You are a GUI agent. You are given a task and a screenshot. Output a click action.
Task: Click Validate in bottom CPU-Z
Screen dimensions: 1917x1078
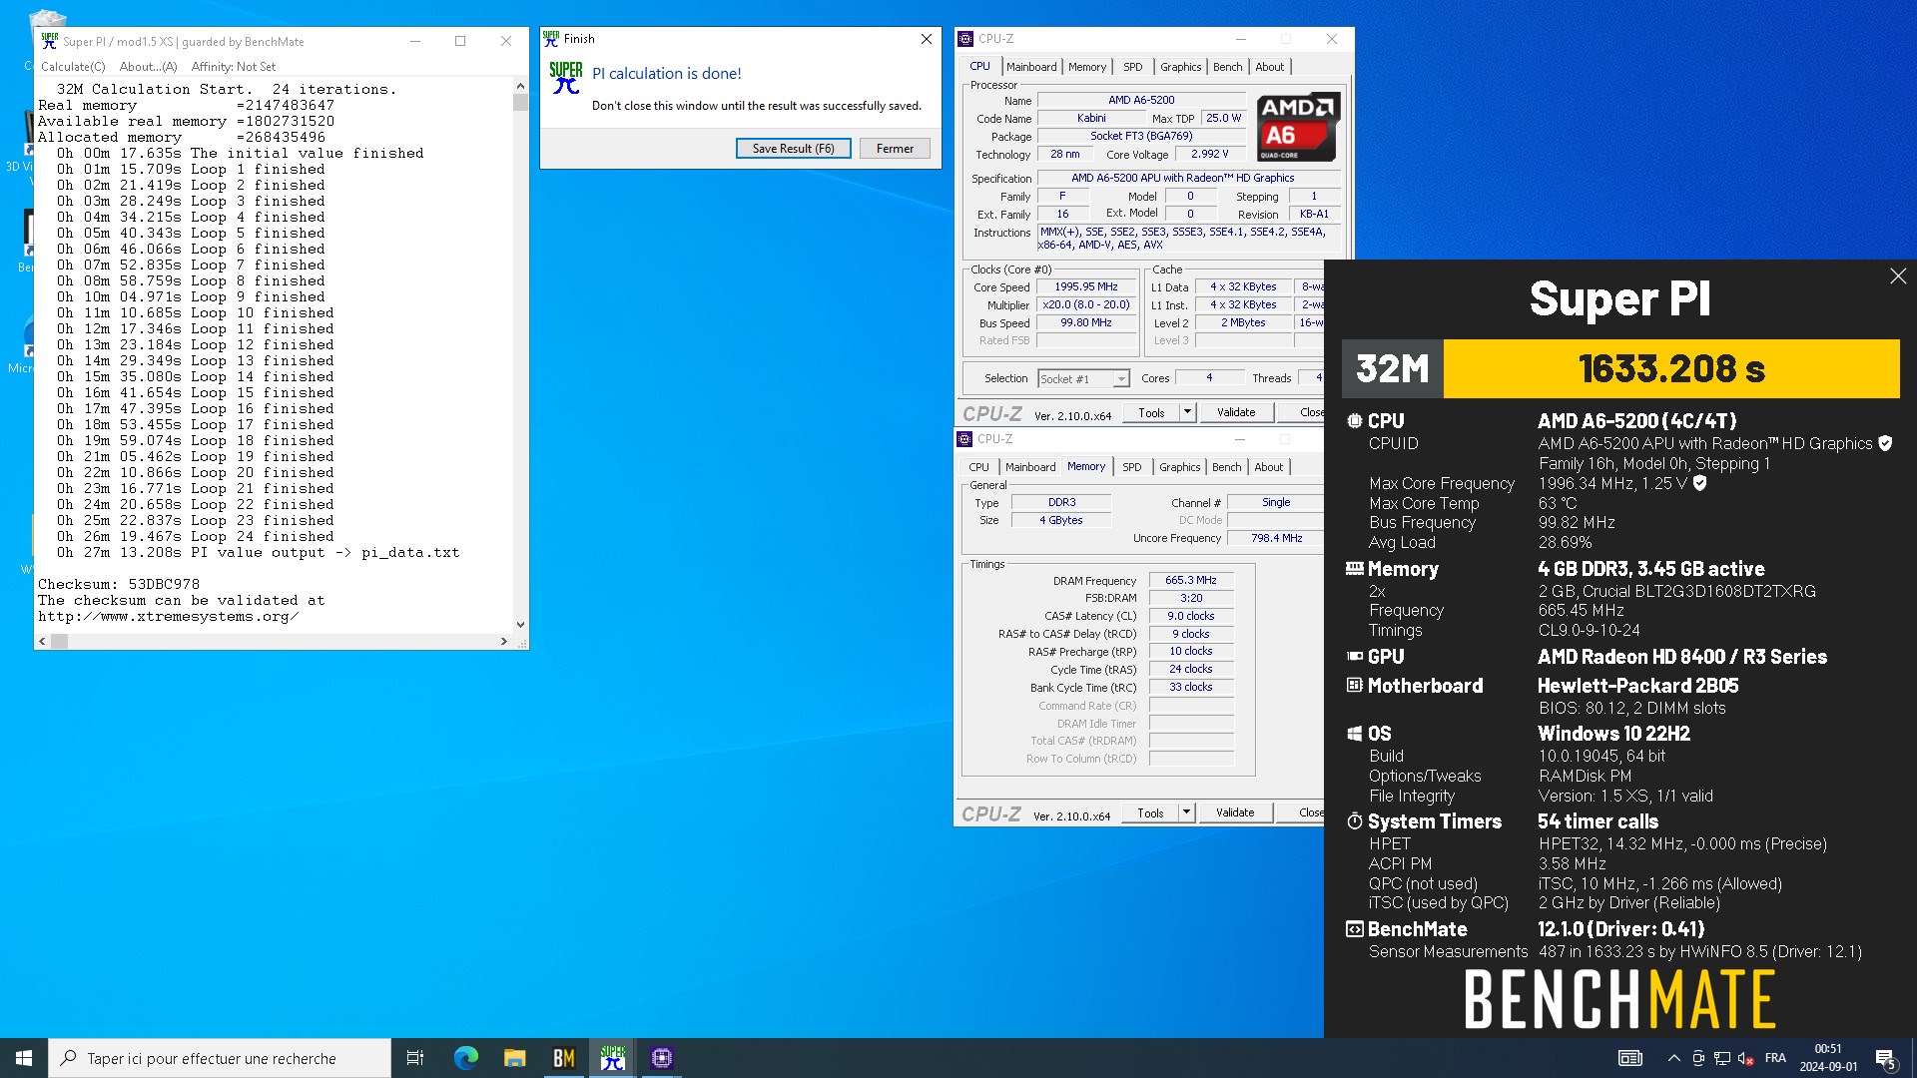pos(1235,812)
